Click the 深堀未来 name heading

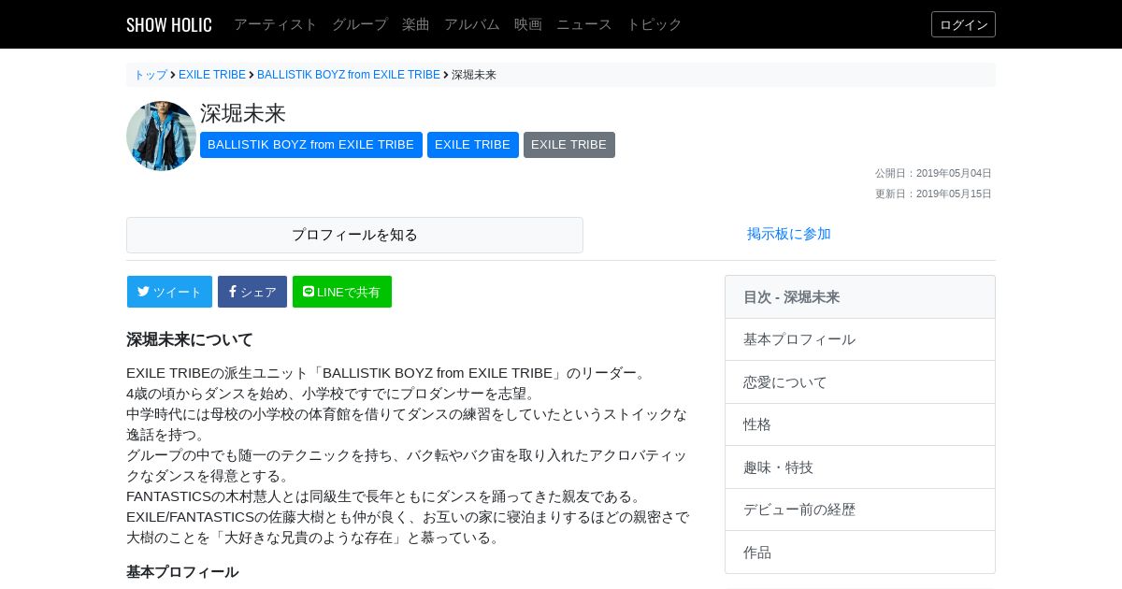(243, 114)
